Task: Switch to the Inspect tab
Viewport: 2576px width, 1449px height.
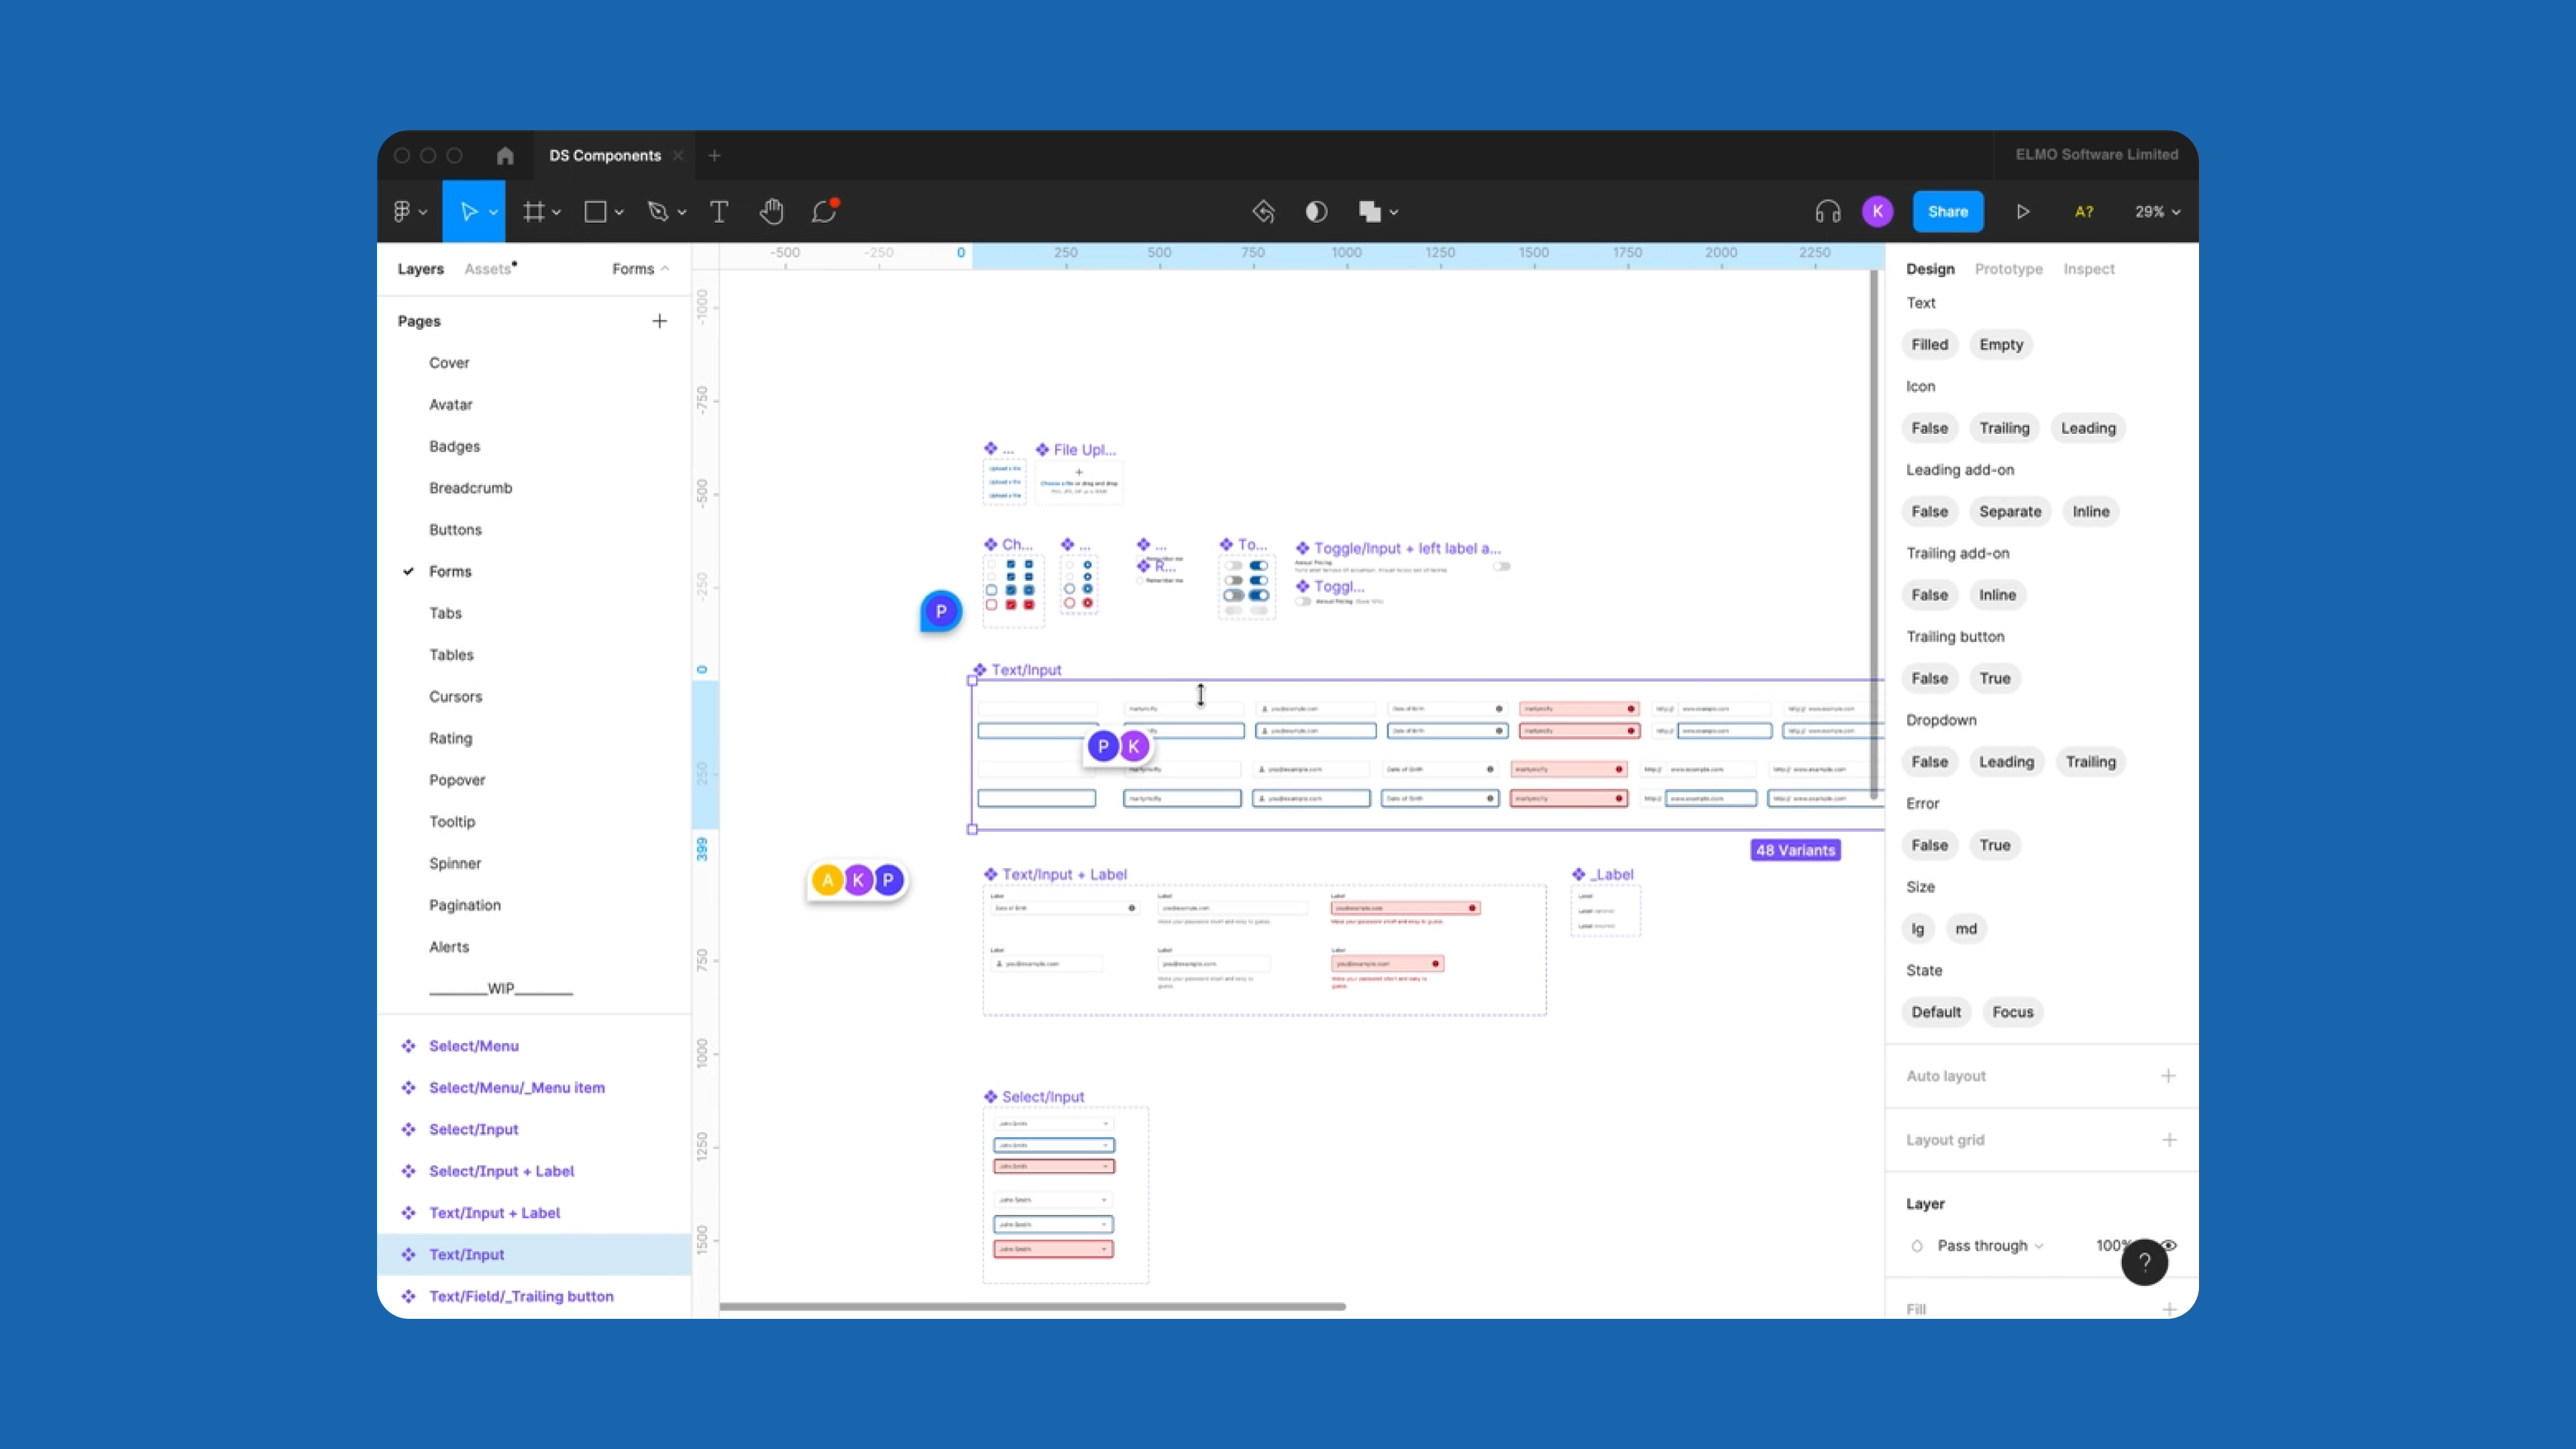Action: (x=2089, y=269)
